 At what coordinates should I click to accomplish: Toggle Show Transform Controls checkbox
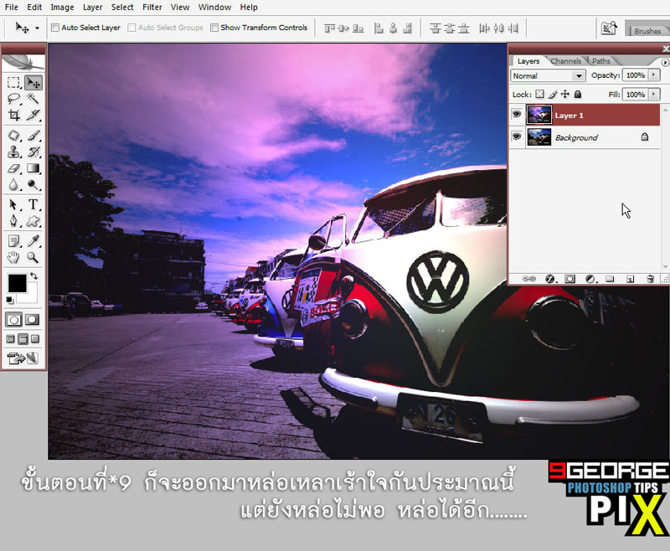pos(214,28)
